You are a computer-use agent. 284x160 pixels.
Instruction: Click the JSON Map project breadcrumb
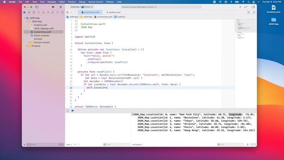point(72,17)
